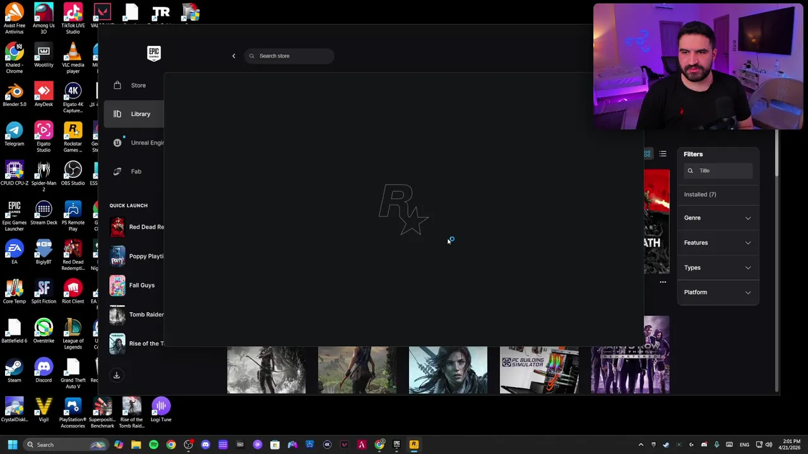Viewport: 808px width, 454px height.
Task: Open the taskbar clock showing 2:01 PM
Action: click(x=789, y=445)
